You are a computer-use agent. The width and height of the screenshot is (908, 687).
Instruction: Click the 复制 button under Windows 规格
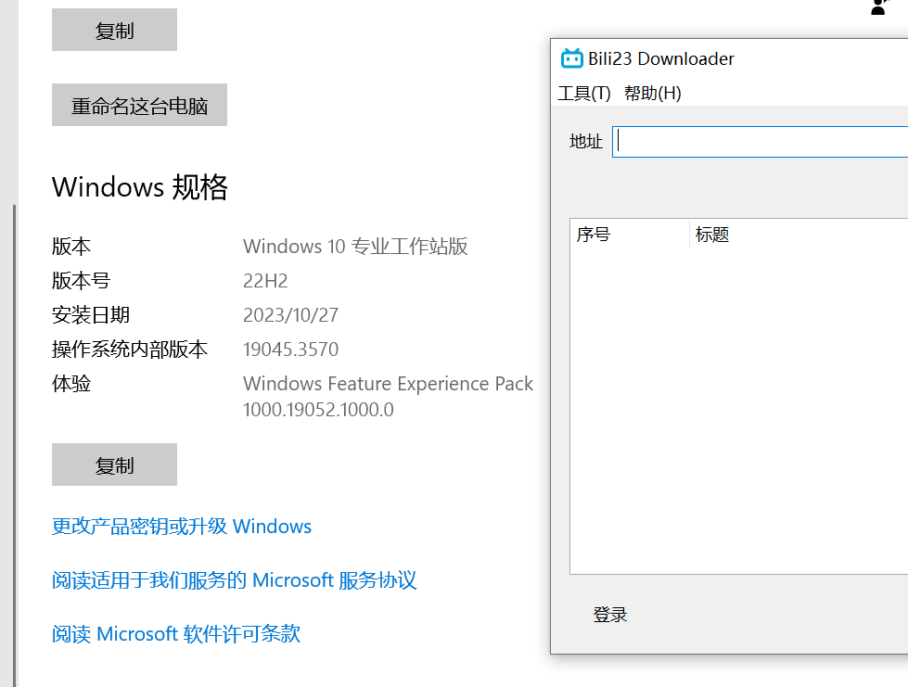tap(114, 464)
